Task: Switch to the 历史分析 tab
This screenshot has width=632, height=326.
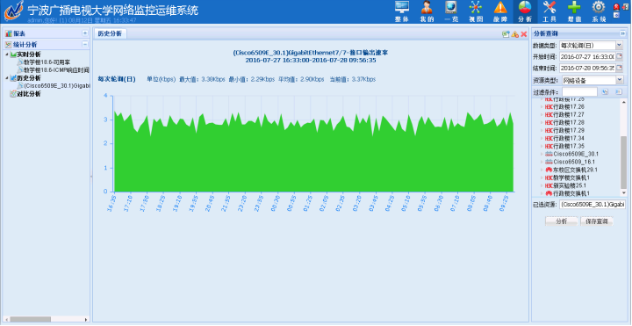Action: [111, 34]
